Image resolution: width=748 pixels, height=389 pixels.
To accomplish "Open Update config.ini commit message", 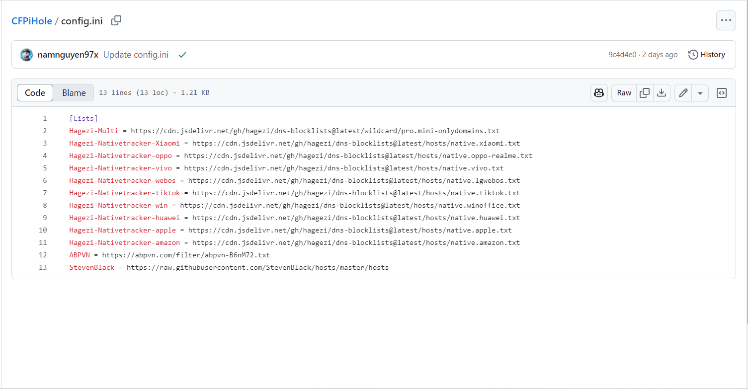I will [x=136, y=55].
